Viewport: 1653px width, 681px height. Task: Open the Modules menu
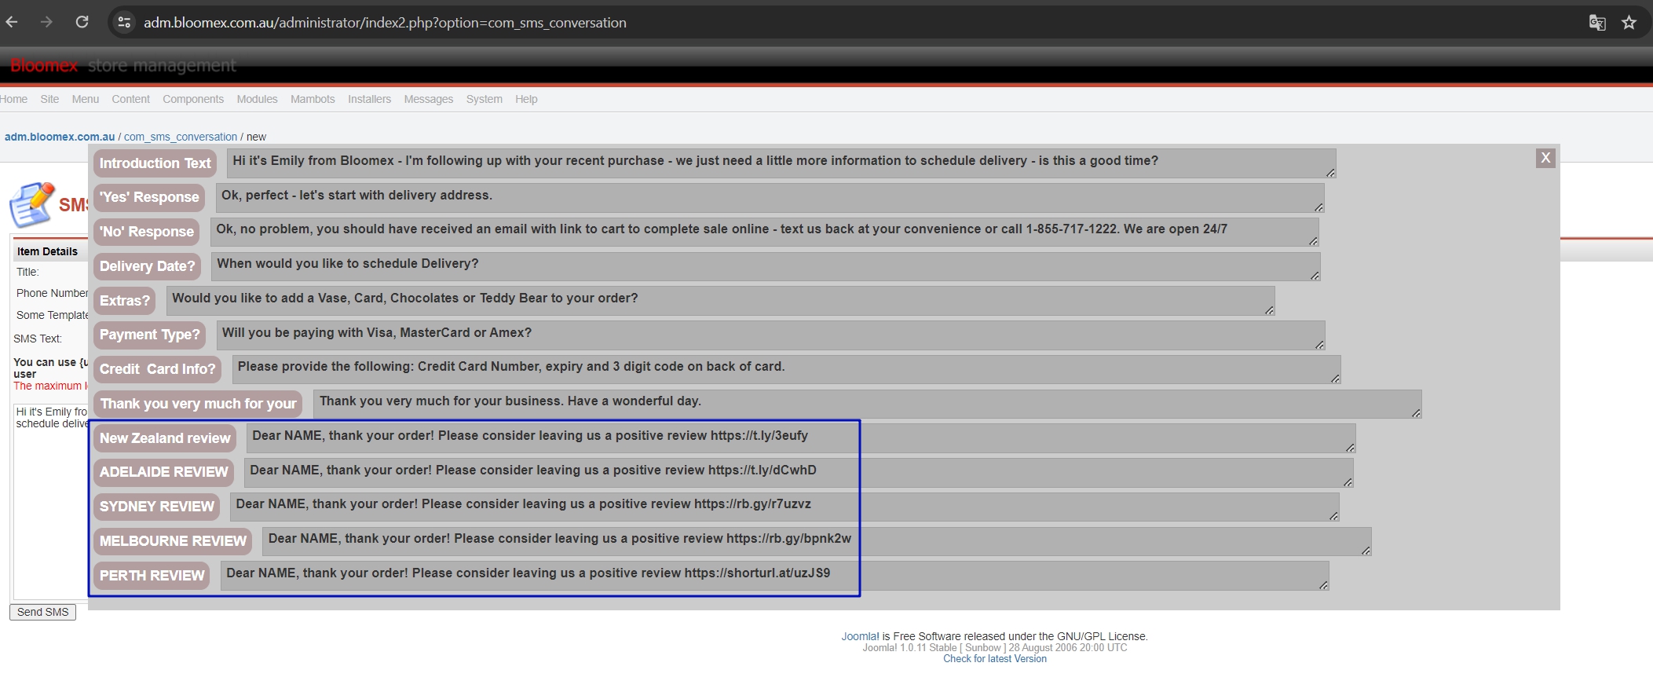[257, 99]
